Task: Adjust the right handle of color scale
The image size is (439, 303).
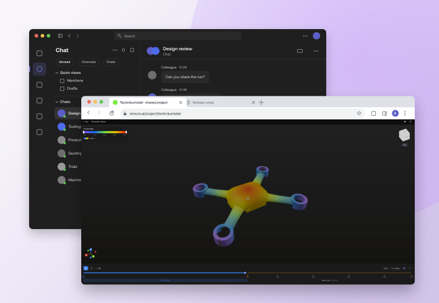Action: tap(126, 132)
